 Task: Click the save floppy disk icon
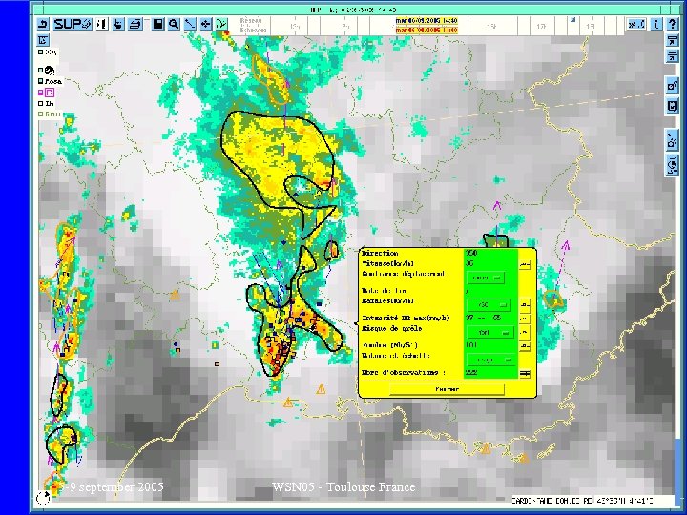pyautogui.click(x=157, y=24)
